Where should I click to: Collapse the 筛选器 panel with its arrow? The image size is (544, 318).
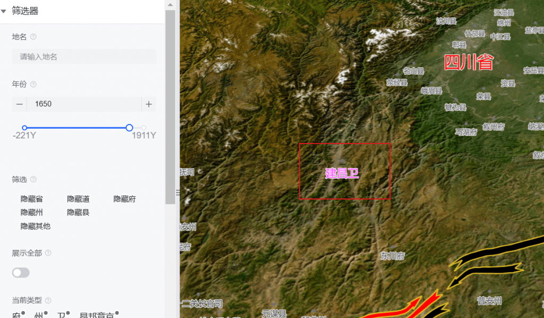click(x=4, y=11)
